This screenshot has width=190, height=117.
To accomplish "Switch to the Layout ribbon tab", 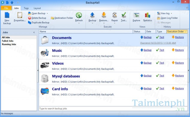I will 37,8.
